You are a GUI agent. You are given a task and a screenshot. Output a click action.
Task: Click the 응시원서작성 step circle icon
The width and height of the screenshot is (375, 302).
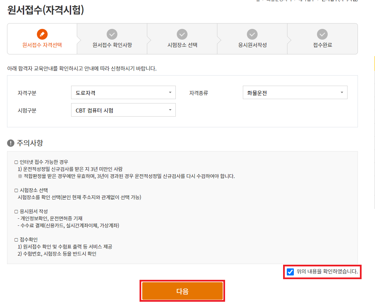[252, 34]
